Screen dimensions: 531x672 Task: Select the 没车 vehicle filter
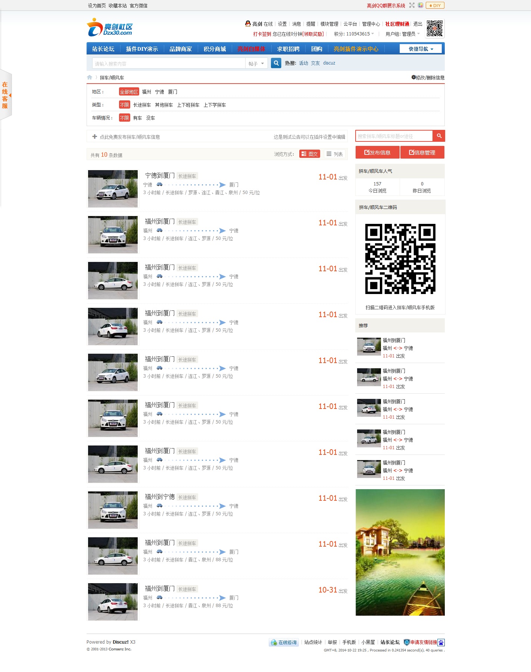tap(151, 118)
